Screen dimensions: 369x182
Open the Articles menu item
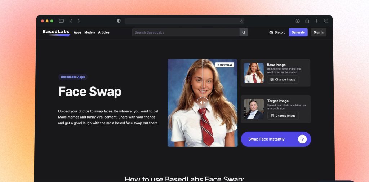click(104, 32)
